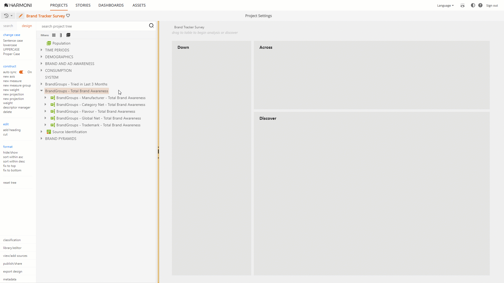The height and width of the screenshot is (283, 504).
Task: Click the Population measure icon
Action: (49, 43)
